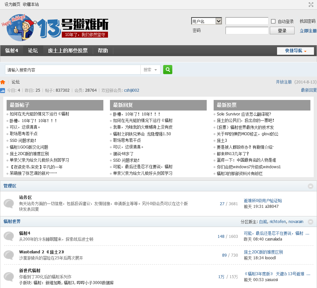Click the 请输入搜索内容 search box
317x288 pixels.
tap(73, 70)
